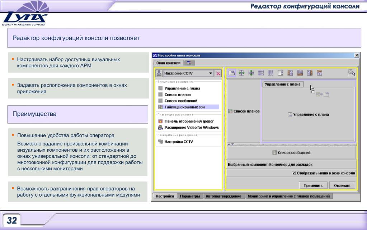The image size is (367, 230).
Task: Open the Параметры bottom tab
Action: 190,196
